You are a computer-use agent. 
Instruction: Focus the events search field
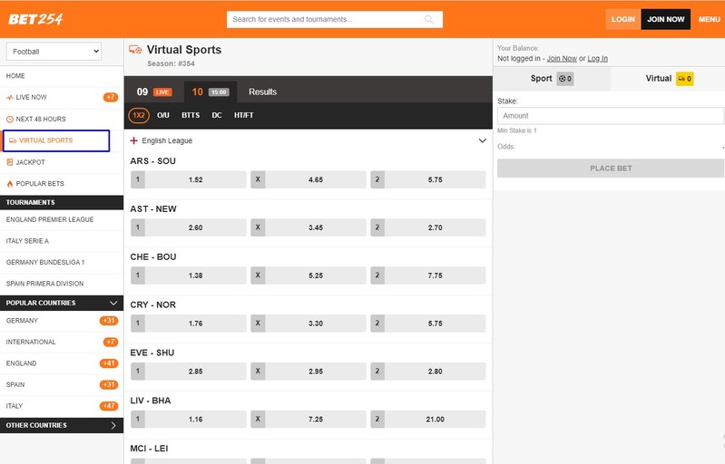pyautogui.click(x=335, y=19)
